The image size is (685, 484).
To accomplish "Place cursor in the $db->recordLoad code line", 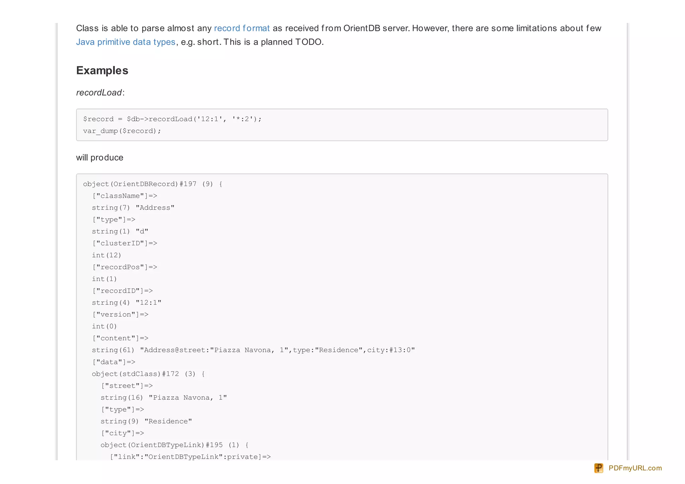I will tap(172, 119).
